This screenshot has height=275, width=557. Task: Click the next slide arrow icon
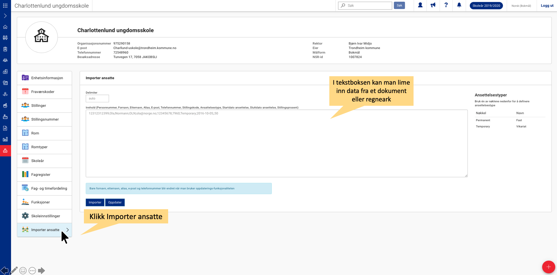click(x=42, y=270)
